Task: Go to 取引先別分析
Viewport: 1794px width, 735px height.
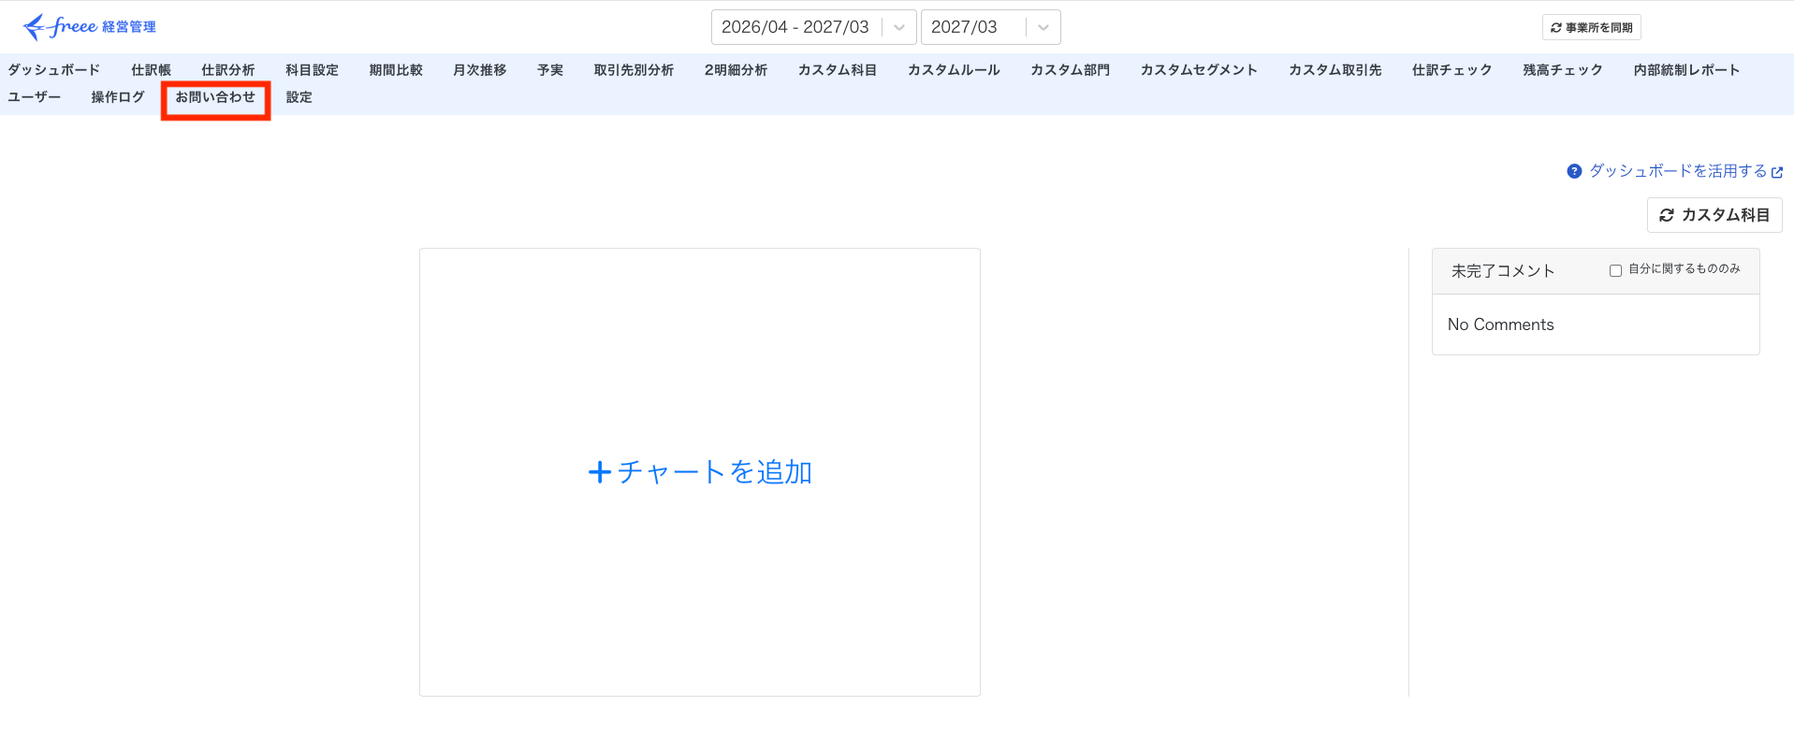Action: 634,70
